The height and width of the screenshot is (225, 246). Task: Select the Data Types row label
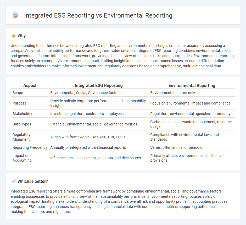tap(22, 124)
